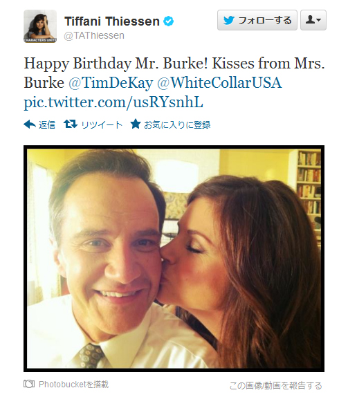Report this image via この画像/動画を報告する
Image resolution: width=339 pixels, height=397 pixels.
[x=276, y=386]
